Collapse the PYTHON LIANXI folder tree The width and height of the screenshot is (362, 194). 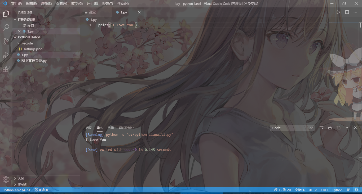(x=15, y=37)
